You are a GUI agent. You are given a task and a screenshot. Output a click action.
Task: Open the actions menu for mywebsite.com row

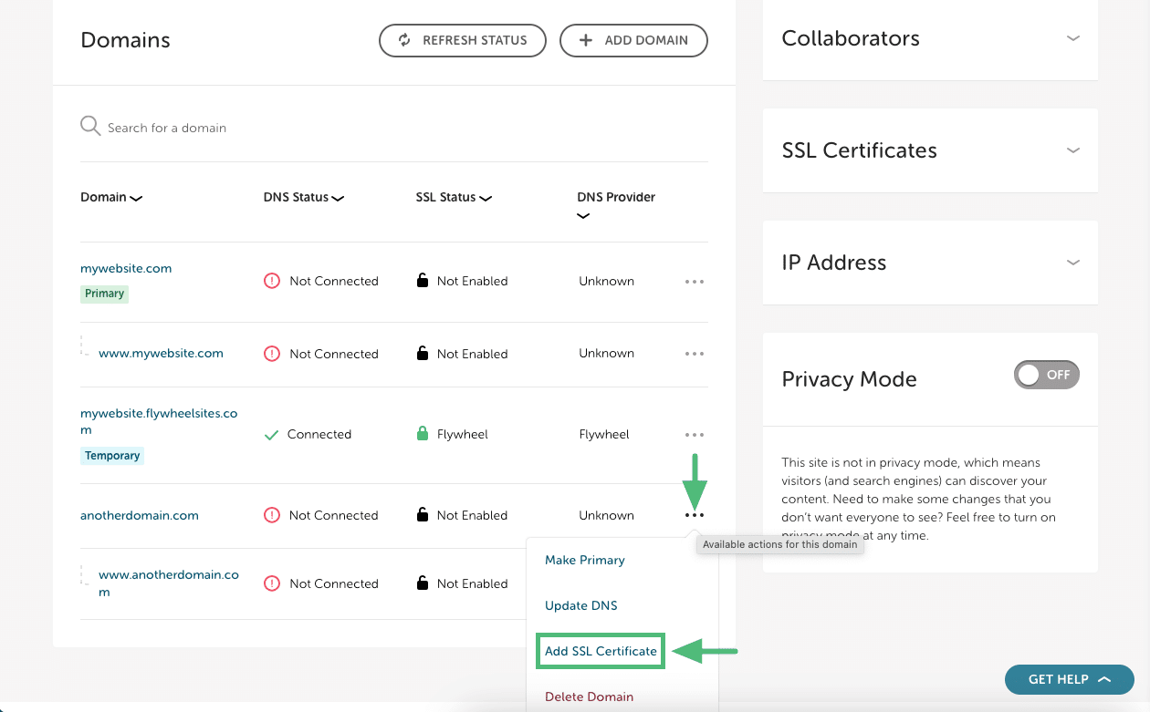click(x=695, y=281)
